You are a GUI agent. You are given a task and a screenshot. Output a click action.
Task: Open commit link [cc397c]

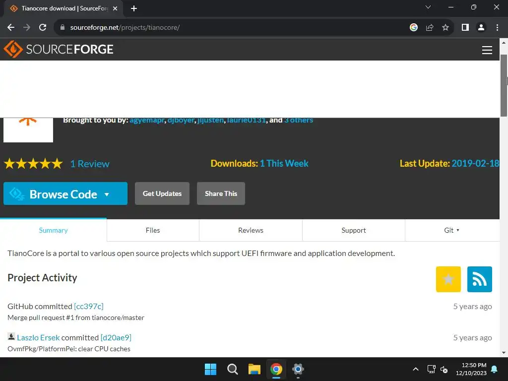89,306
